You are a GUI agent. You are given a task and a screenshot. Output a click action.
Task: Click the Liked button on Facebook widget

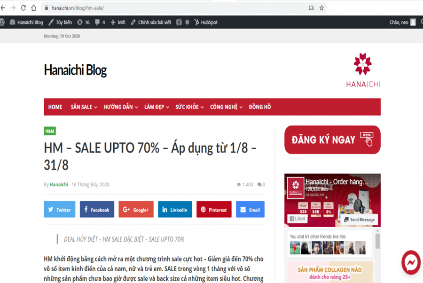point(298,219)
